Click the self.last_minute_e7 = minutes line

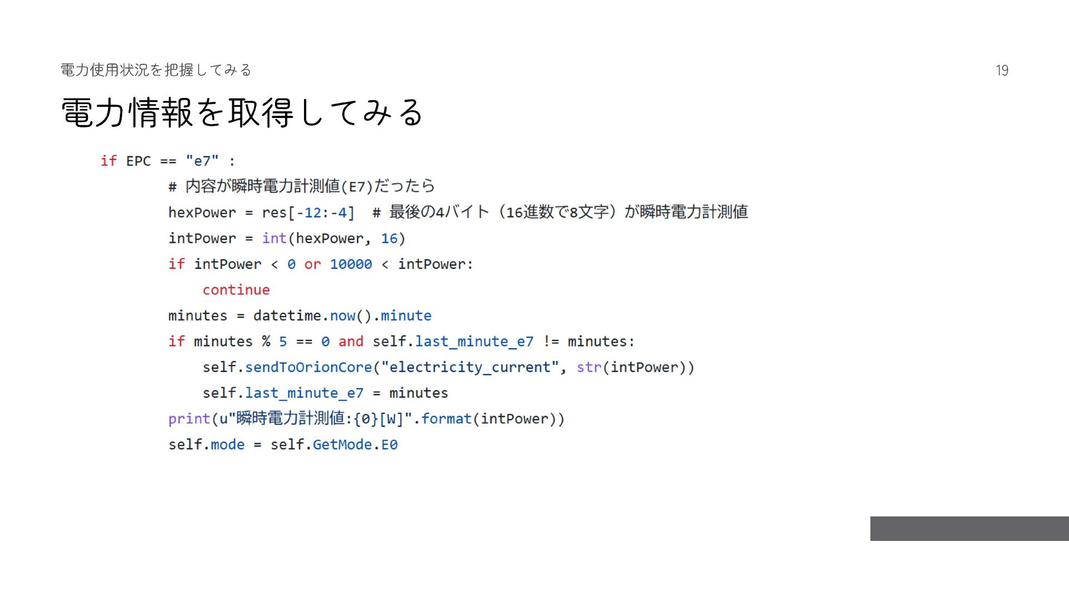click(x=325, y=393)
